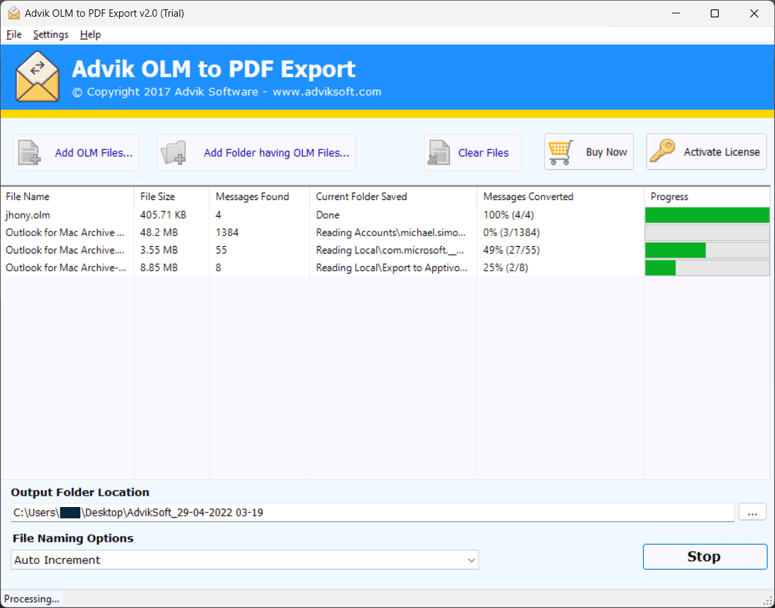Click the Buy Now label
Viewport: 775px width, 608px height.
pyautogui.click(x=606, y=152)
